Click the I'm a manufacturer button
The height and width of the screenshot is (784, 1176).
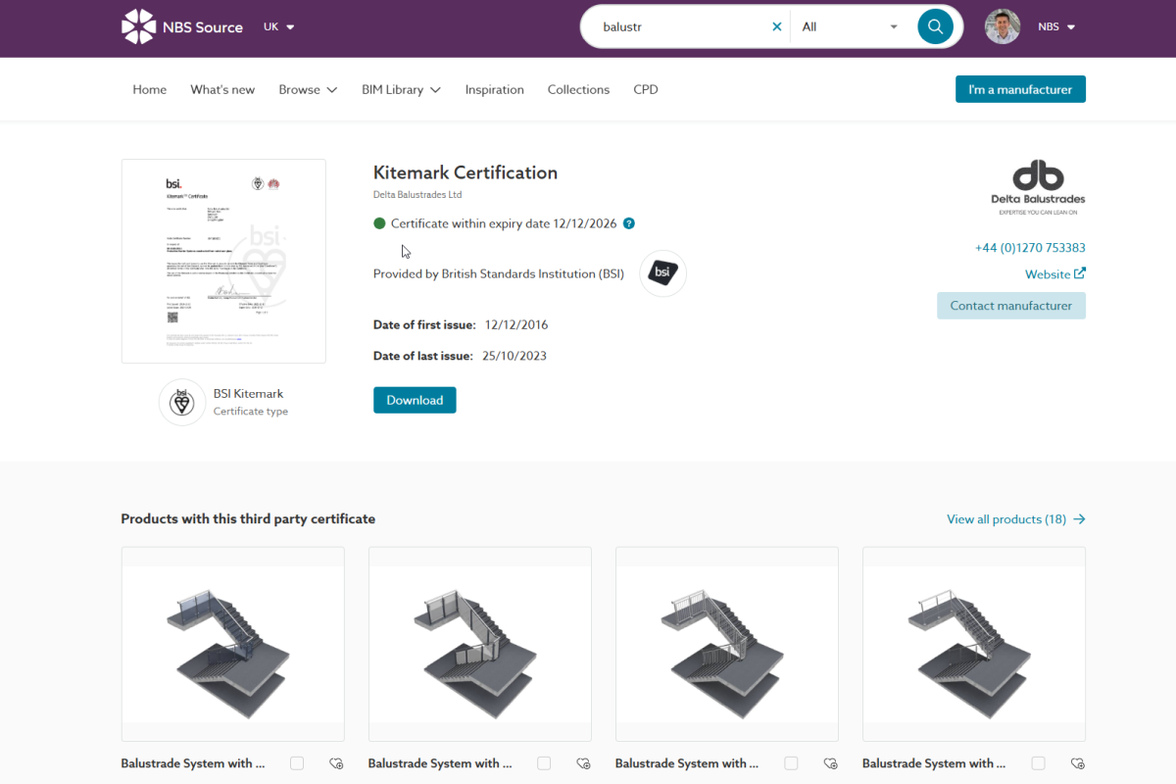1020,89
